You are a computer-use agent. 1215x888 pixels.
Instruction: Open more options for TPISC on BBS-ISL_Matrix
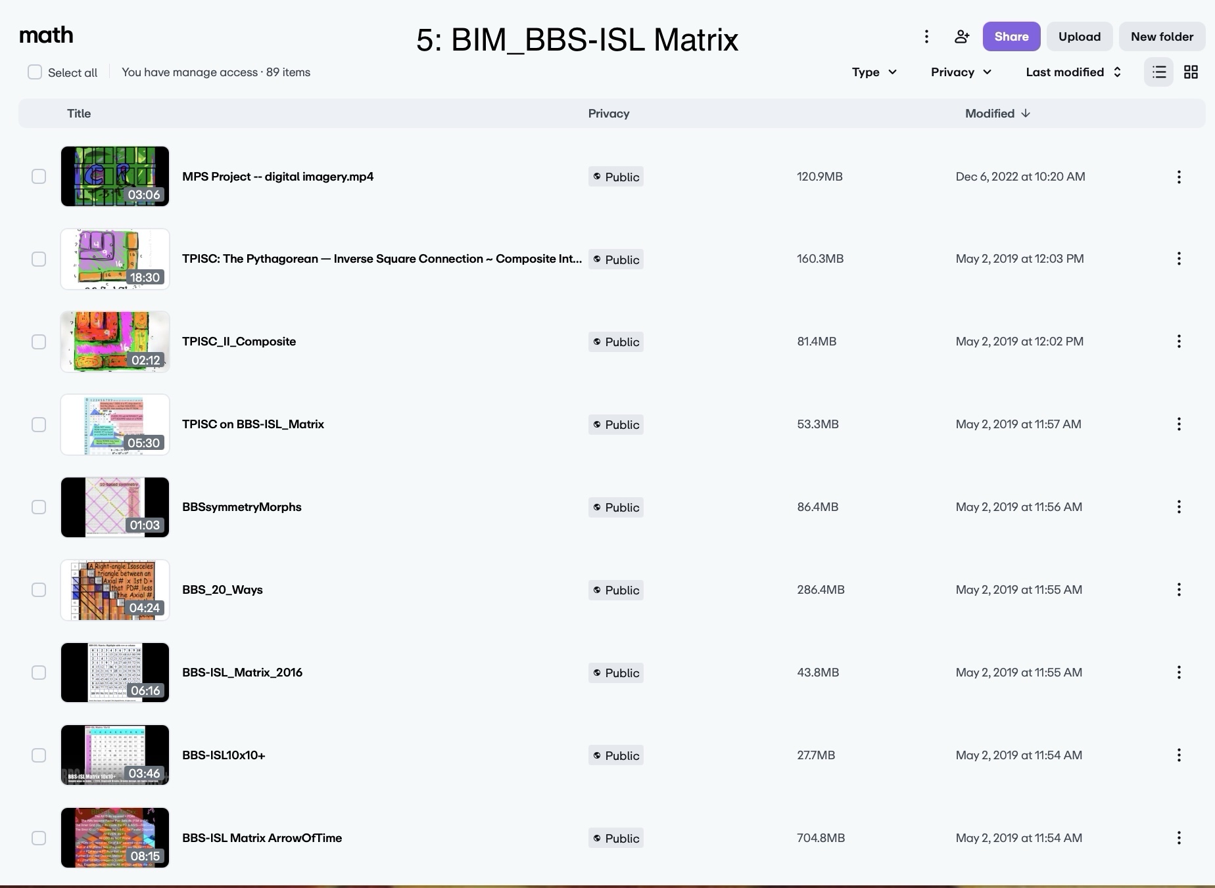(x=1179, y=424)
